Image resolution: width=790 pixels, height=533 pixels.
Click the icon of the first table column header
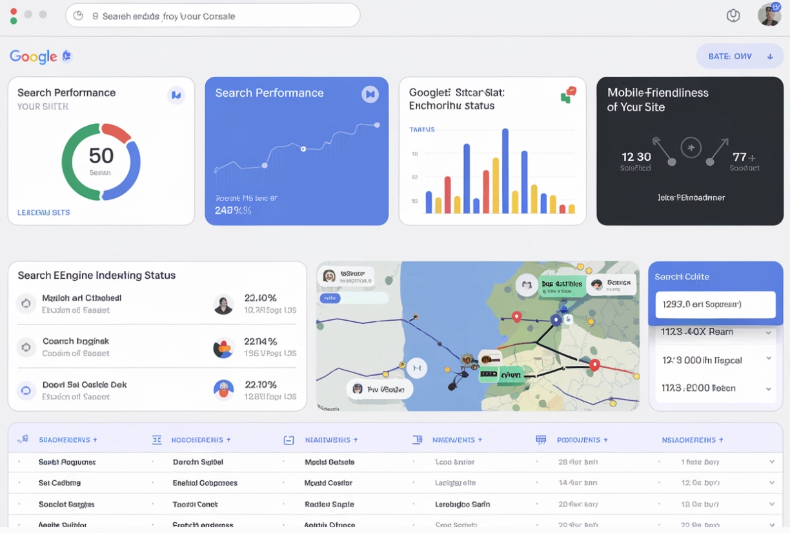[x=23, y=439]
